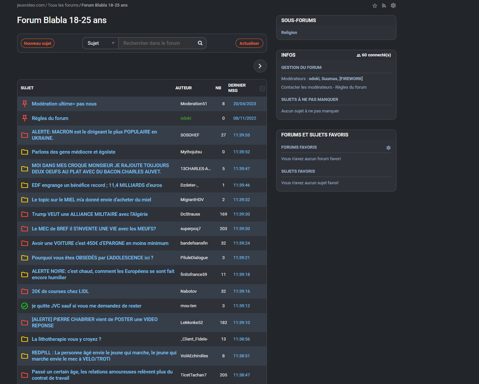479x384 pixels.
Task: Click folder icon for La lithotherapie topic
Action: coord(24,339)
